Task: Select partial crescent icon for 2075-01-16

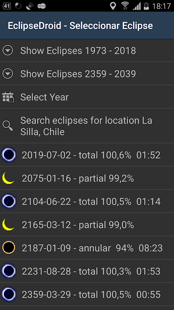Action: 8,178
